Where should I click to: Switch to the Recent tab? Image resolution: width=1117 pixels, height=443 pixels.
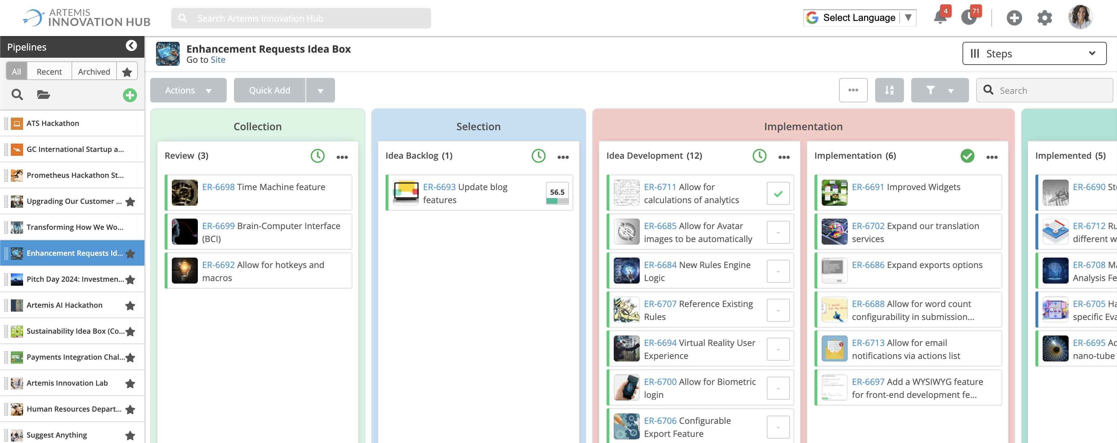pyautogui.click(x=49, y=71)
